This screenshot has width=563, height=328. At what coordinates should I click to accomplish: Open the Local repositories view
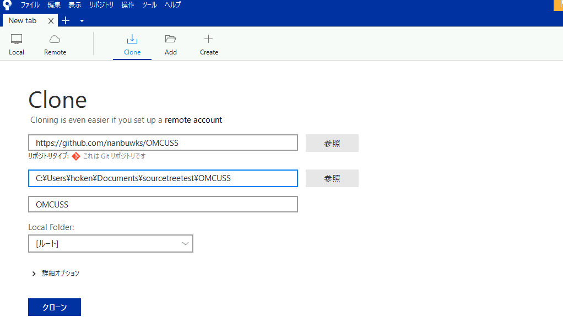click(17, 45)
